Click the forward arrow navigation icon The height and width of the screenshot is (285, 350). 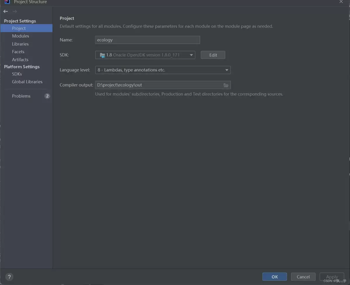tap(15, 11)
